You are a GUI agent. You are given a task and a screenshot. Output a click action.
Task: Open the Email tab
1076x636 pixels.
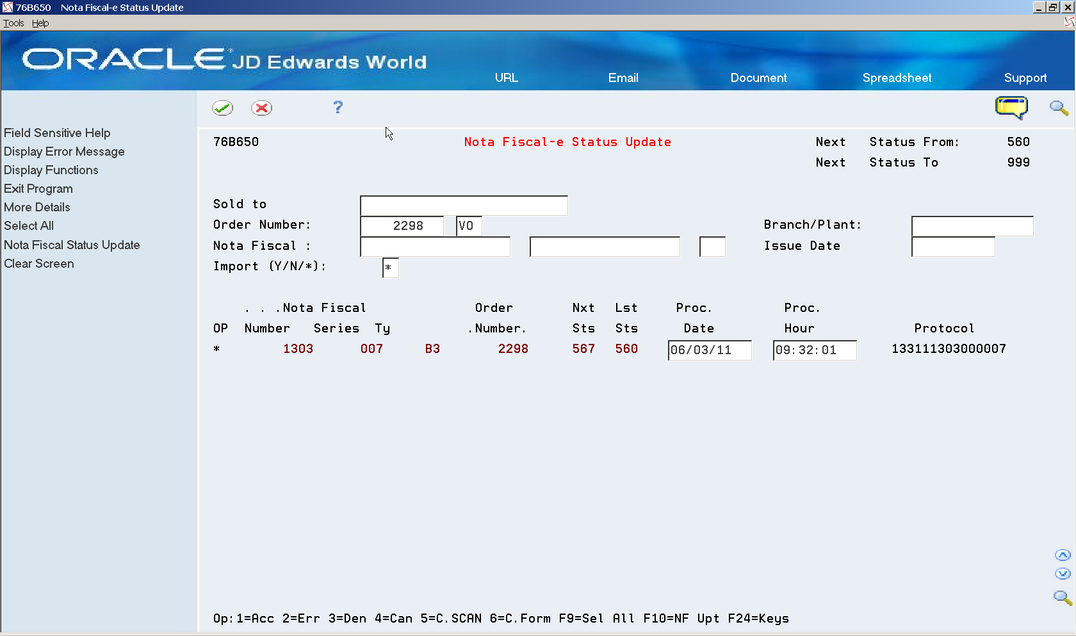tap(623, 77)
